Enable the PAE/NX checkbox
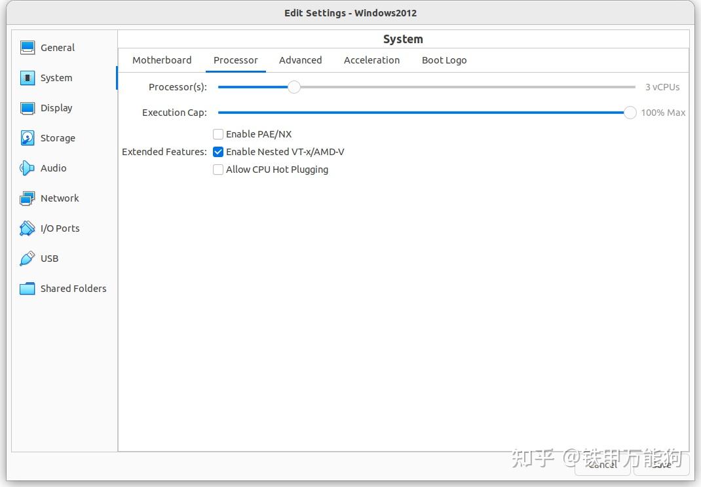 218,134
